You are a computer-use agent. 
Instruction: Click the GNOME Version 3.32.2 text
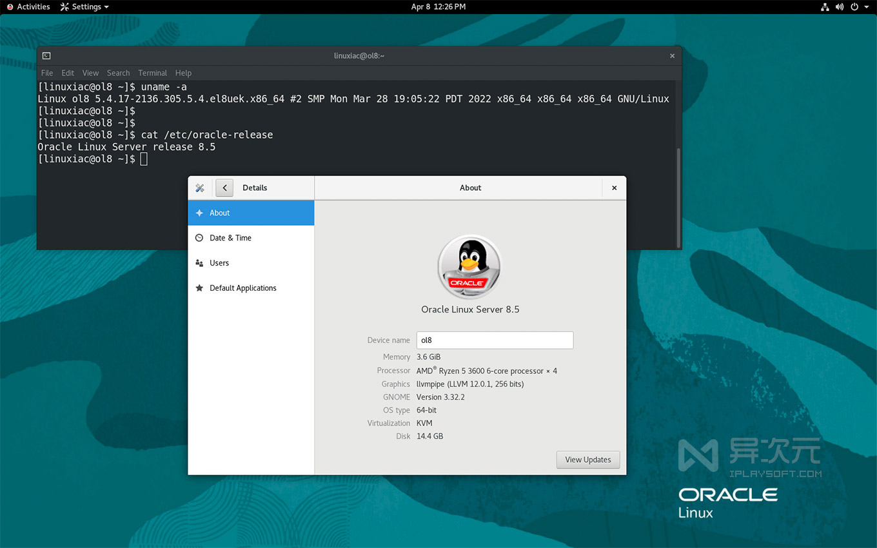point(440,397)
